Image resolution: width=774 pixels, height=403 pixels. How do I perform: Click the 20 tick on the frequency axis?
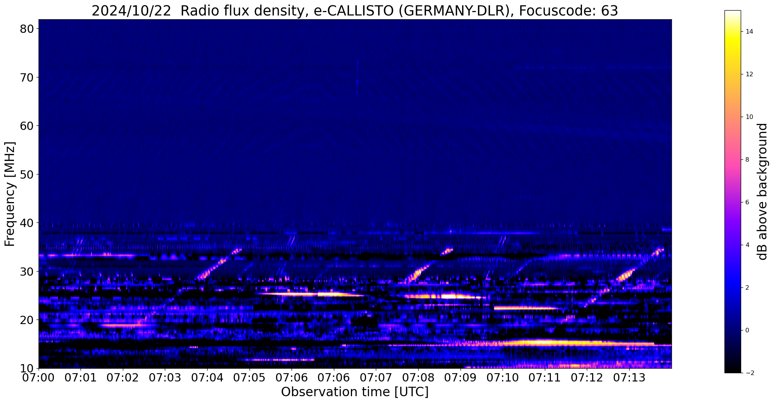(26, 320)
